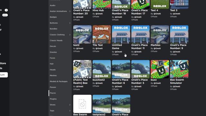Click Onett's Place Number: 18 title

[x=120, y=12]
